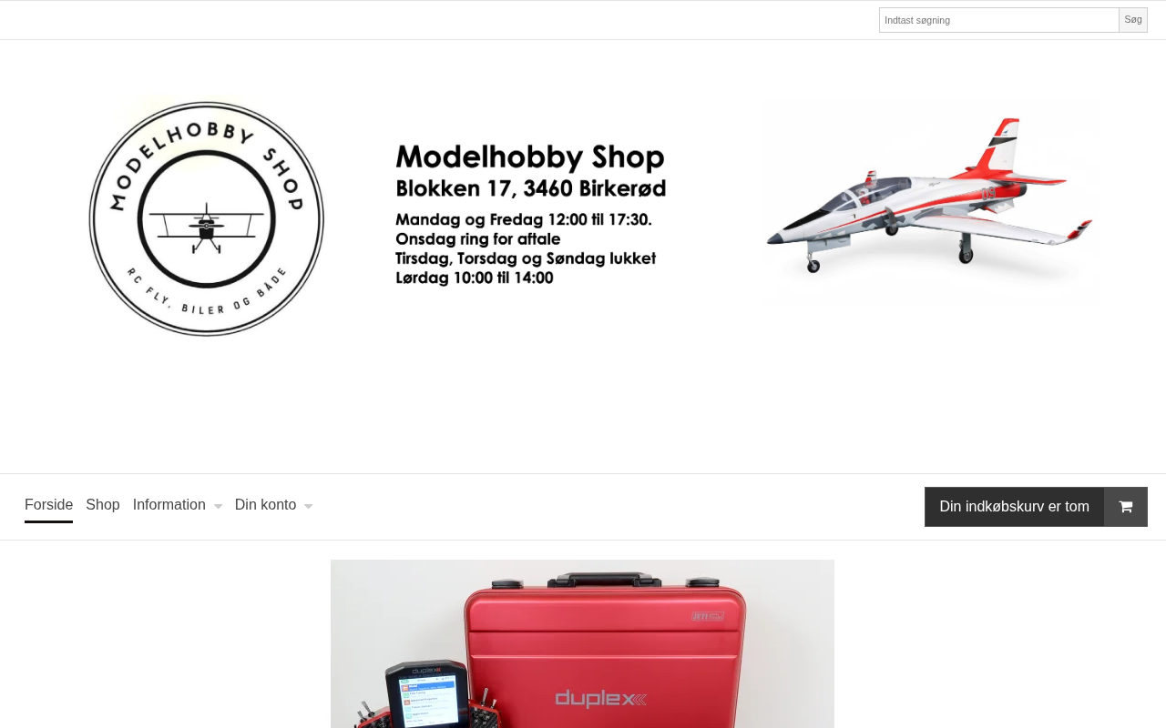Expand the Information dropdown arrow

[218, 506]
